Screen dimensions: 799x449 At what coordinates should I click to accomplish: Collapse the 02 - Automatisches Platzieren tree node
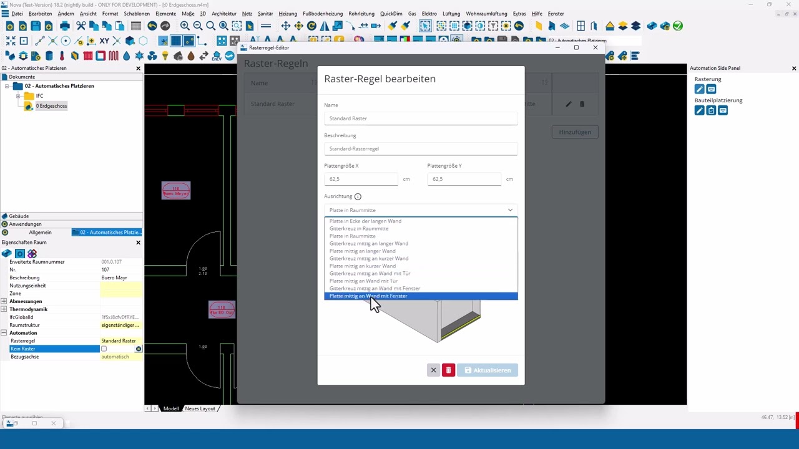pos(7,86)
